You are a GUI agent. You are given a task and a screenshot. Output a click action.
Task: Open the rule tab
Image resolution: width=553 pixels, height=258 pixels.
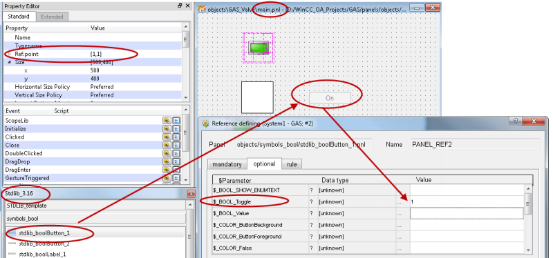pyautogui.click(x=292, y=164)
